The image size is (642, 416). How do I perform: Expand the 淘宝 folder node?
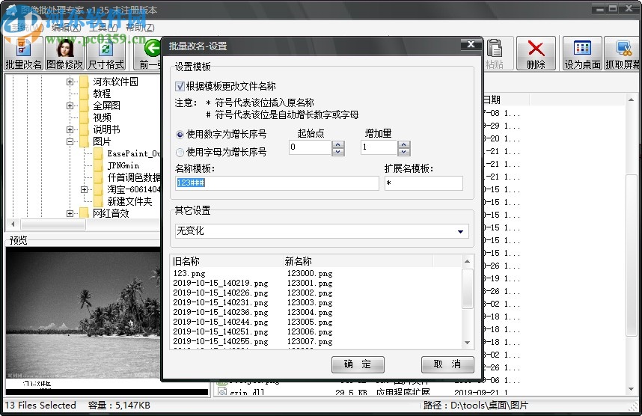[x=84, y=189]
